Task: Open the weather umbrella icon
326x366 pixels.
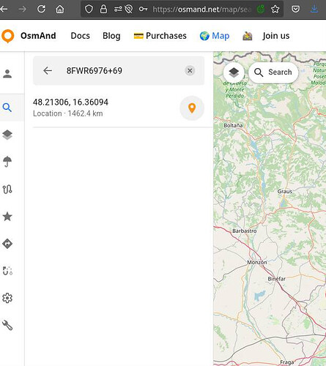Action: (7, 162)
